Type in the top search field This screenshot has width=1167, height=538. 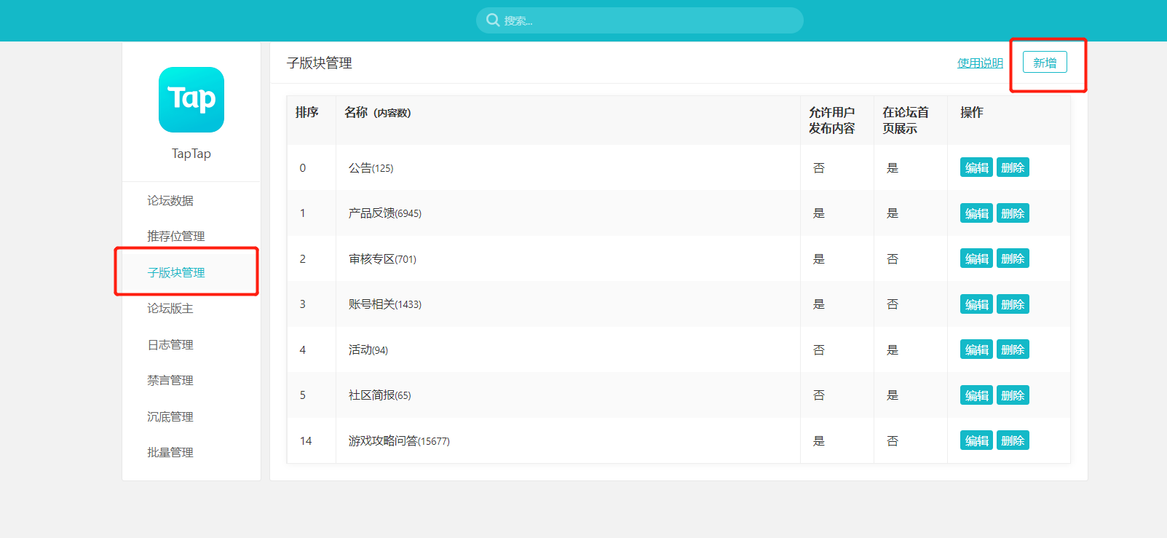coord(648,20)
